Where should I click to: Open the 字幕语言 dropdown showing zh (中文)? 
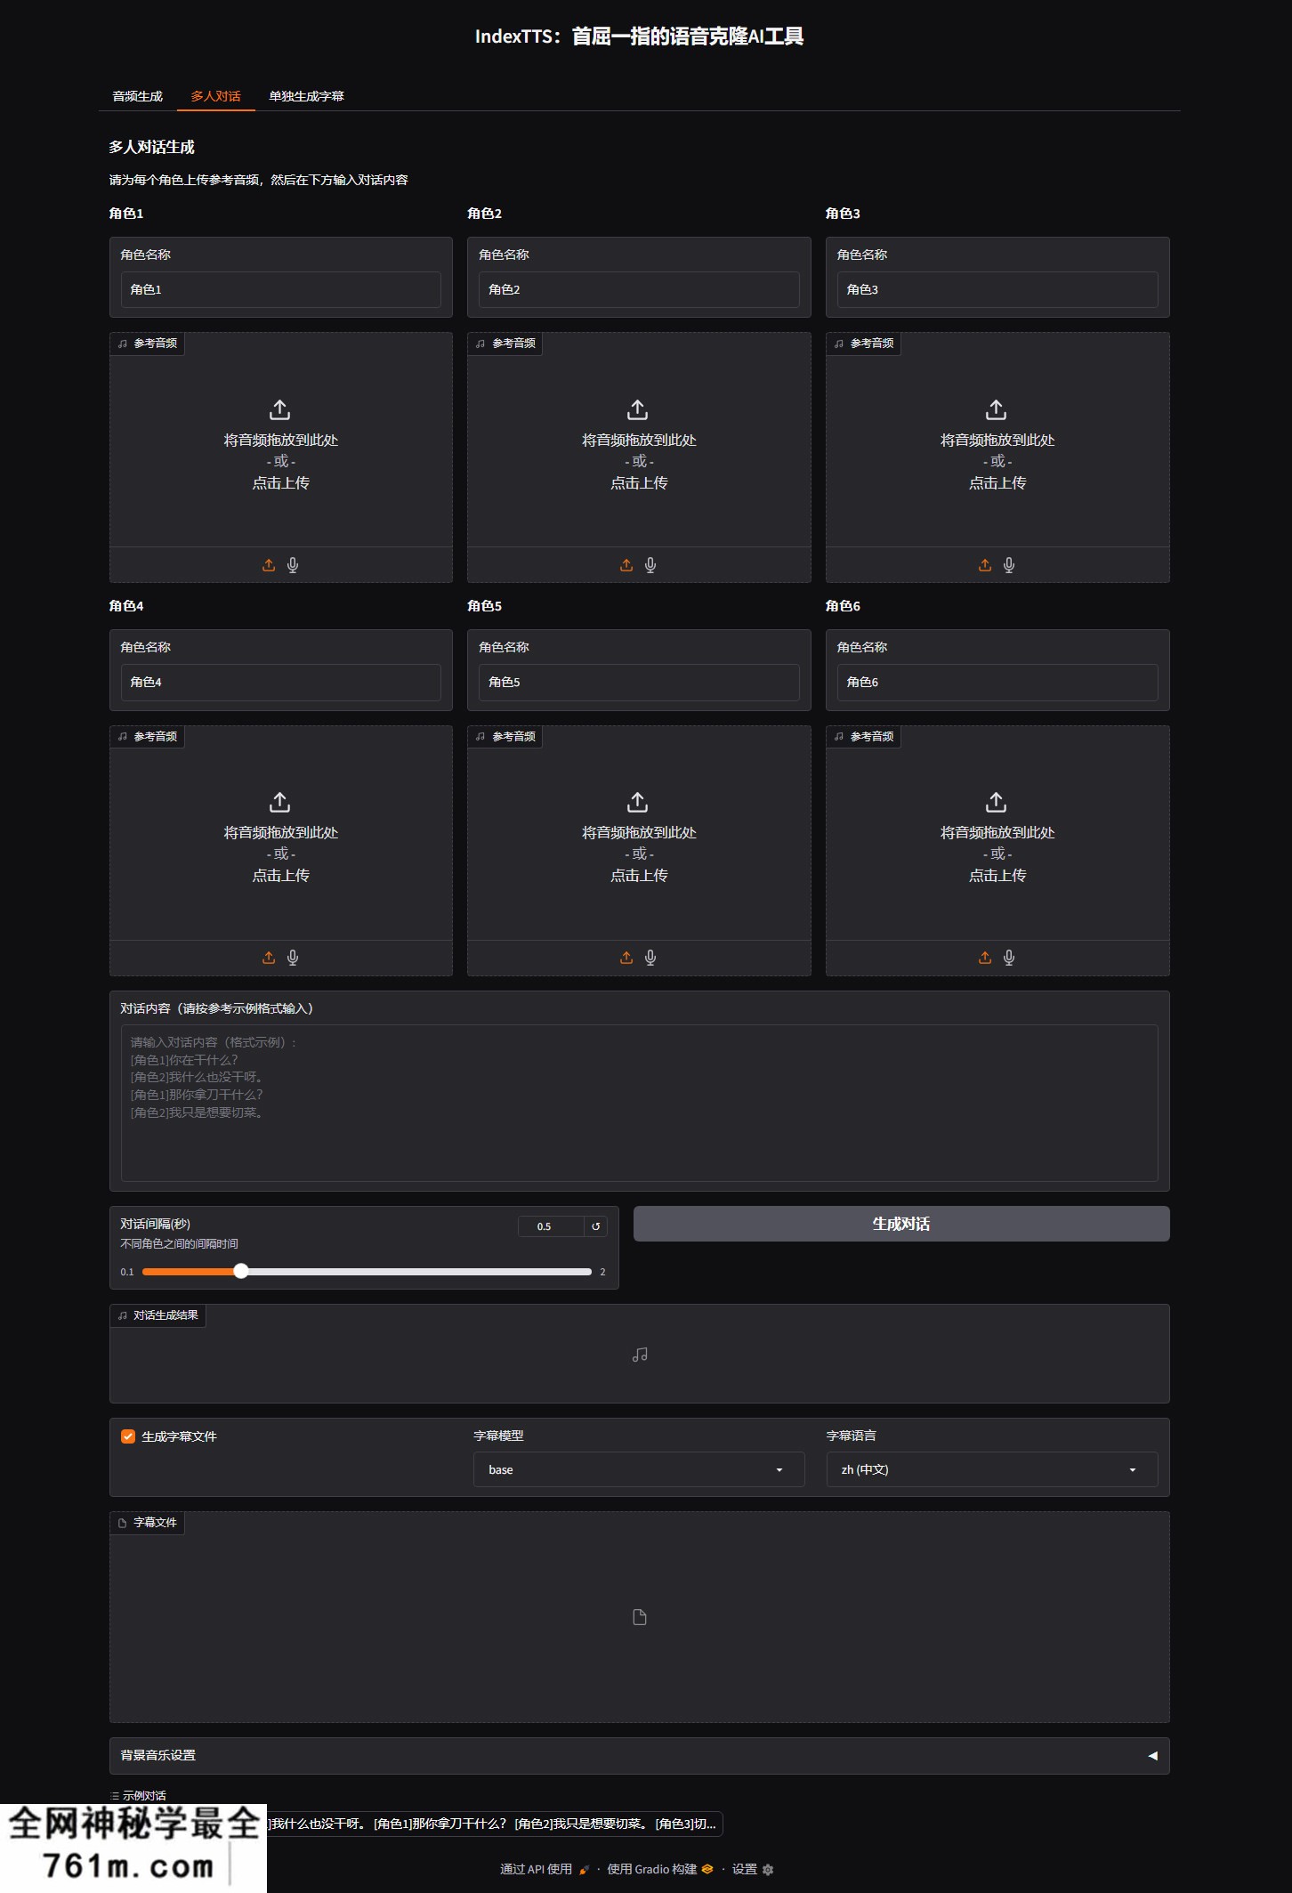tap(992, 1469)
